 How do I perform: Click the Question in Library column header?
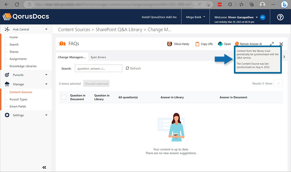coord(102,97)
